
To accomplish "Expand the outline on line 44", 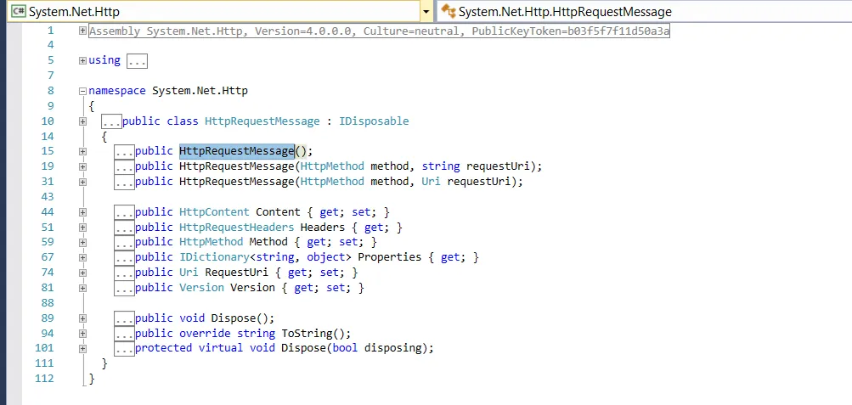I will [82, 212].
